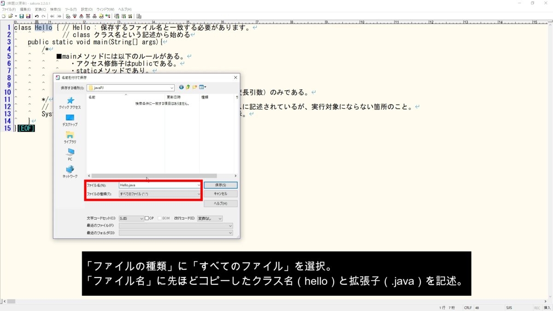The width and height of the screenshot is (553, 311).
Task: Select the Save As toolbar icon
Action: [x=28, y=16]
